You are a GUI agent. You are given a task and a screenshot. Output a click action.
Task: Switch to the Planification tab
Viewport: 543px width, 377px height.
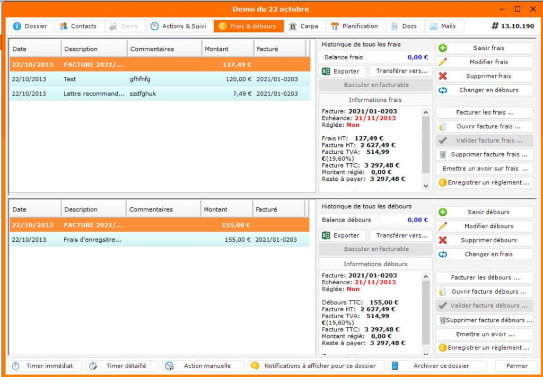tap(354, 26)
